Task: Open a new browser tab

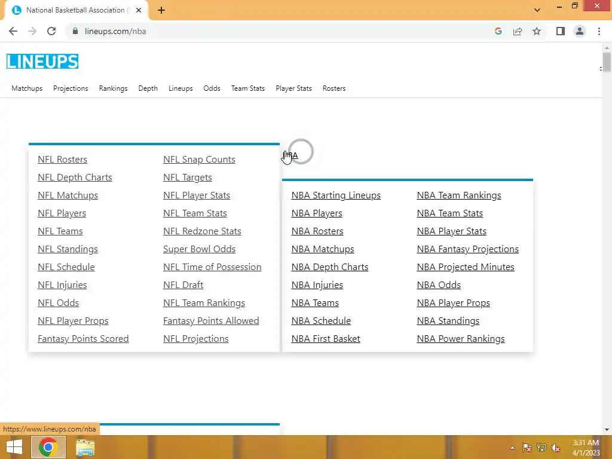Action: (161, 10)
